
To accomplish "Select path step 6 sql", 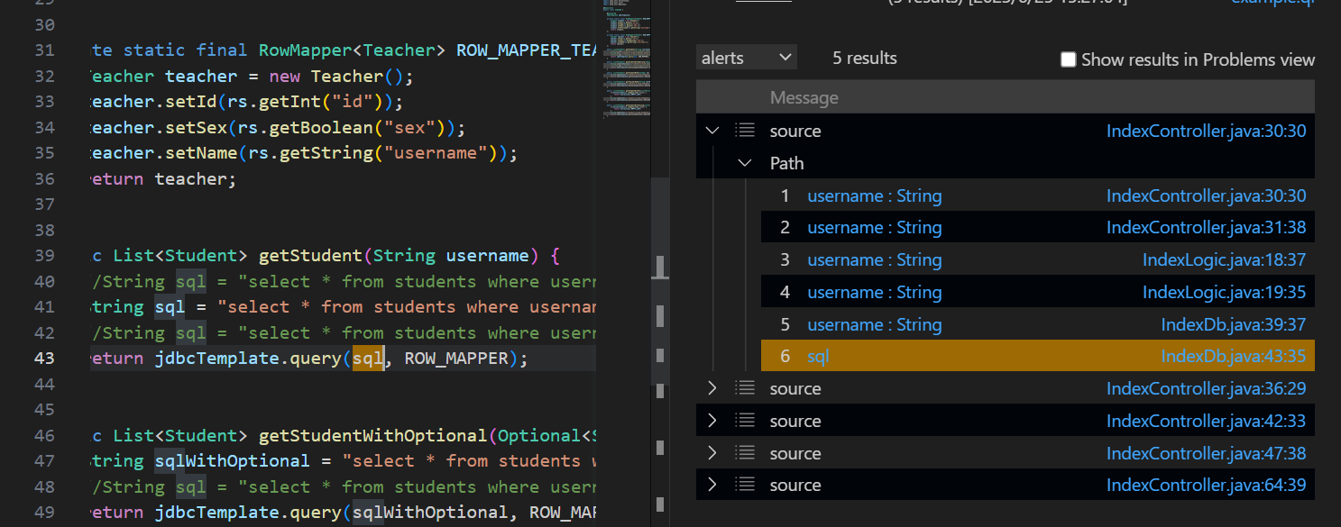I will (x=818, y=357).
